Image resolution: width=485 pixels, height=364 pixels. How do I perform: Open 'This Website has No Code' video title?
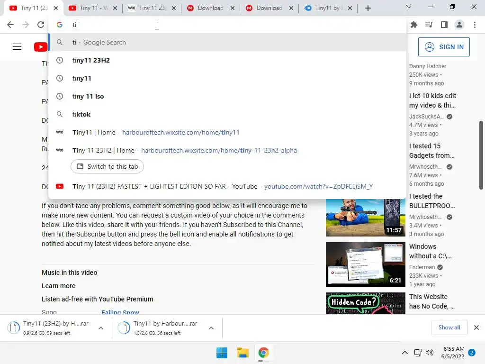tap(432, 301)
